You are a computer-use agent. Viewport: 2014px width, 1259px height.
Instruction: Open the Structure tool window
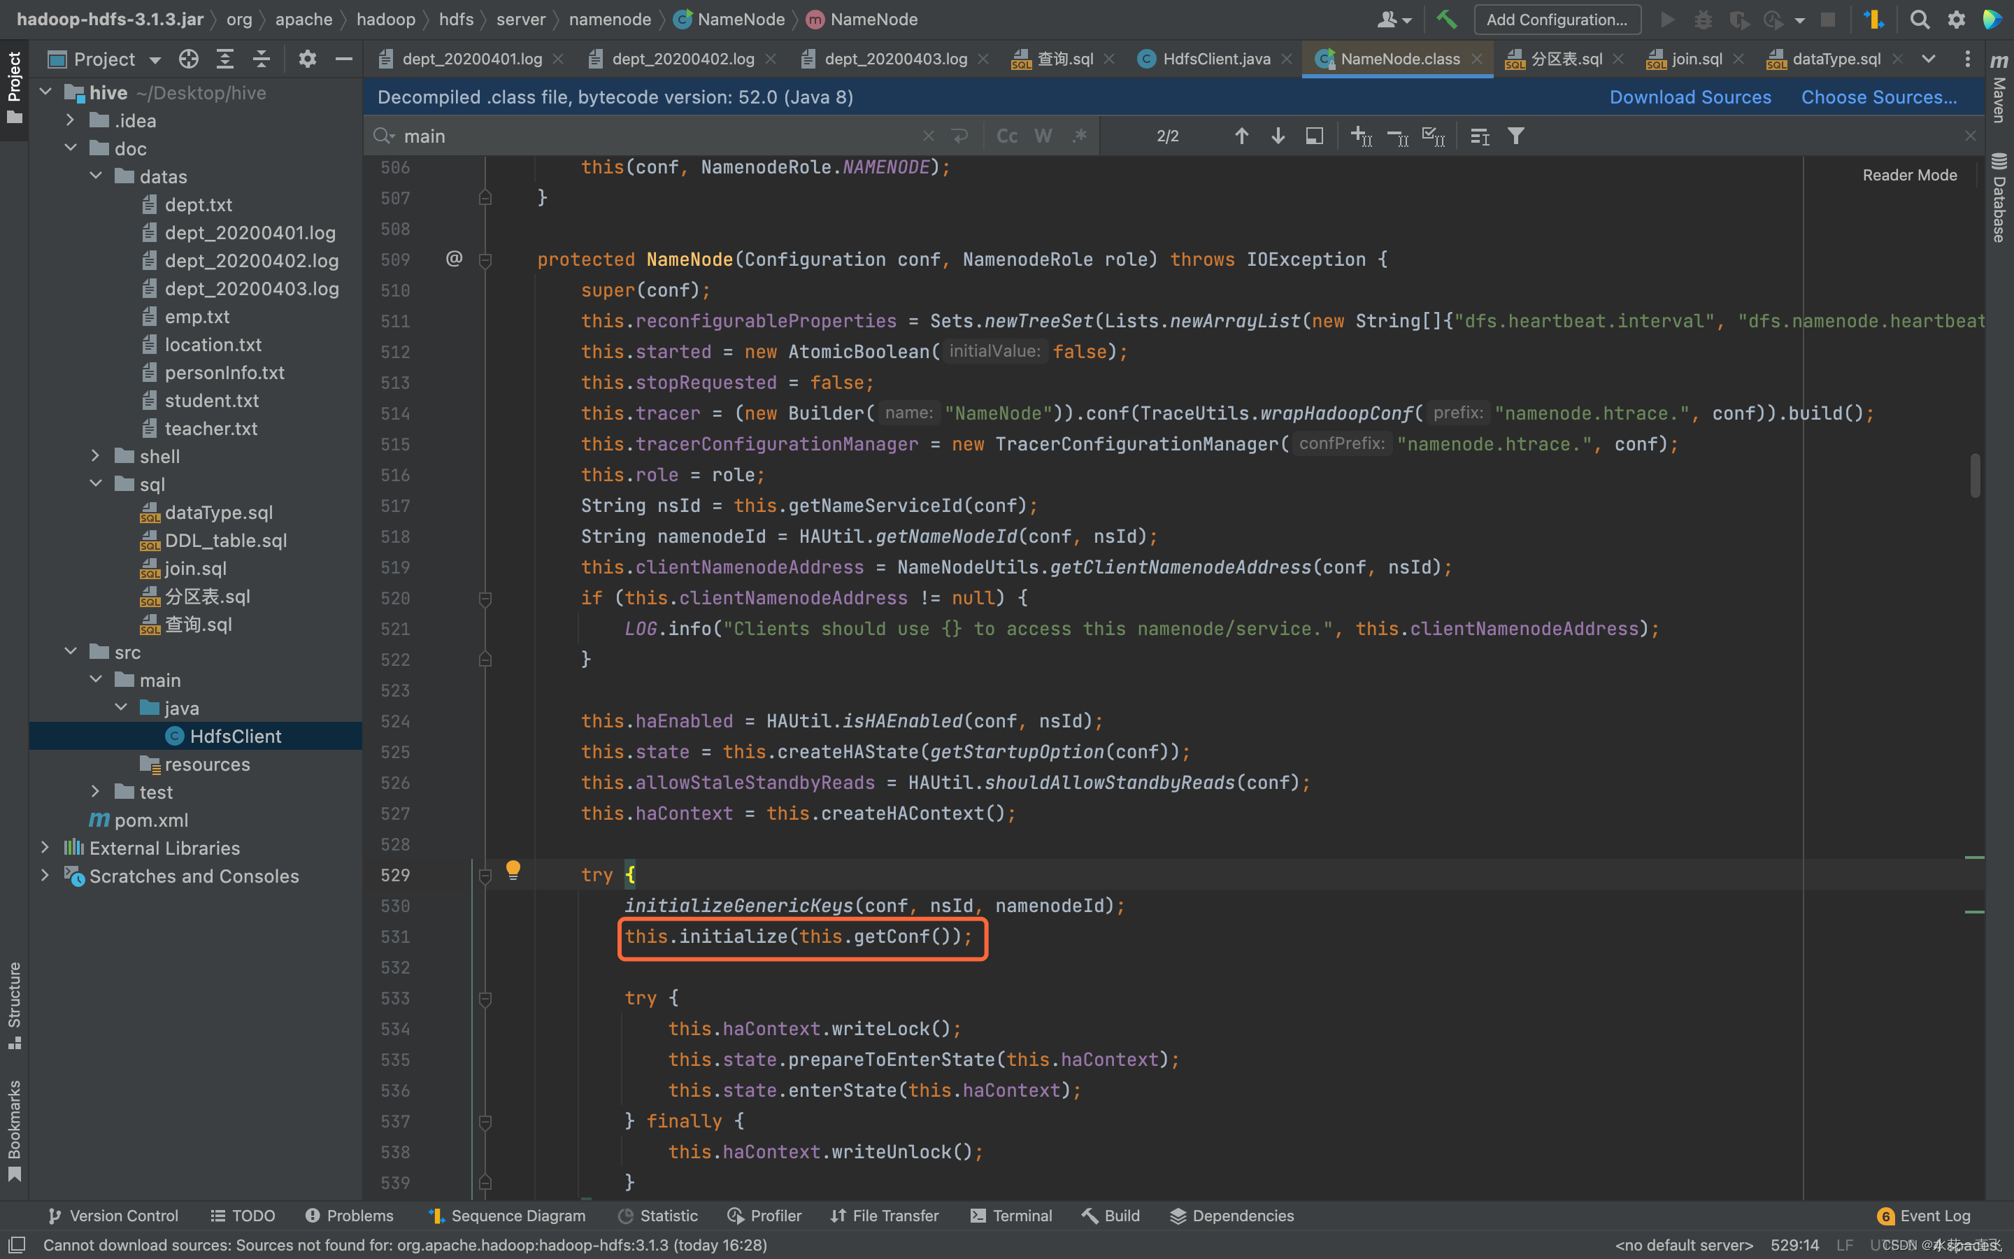14,1006
